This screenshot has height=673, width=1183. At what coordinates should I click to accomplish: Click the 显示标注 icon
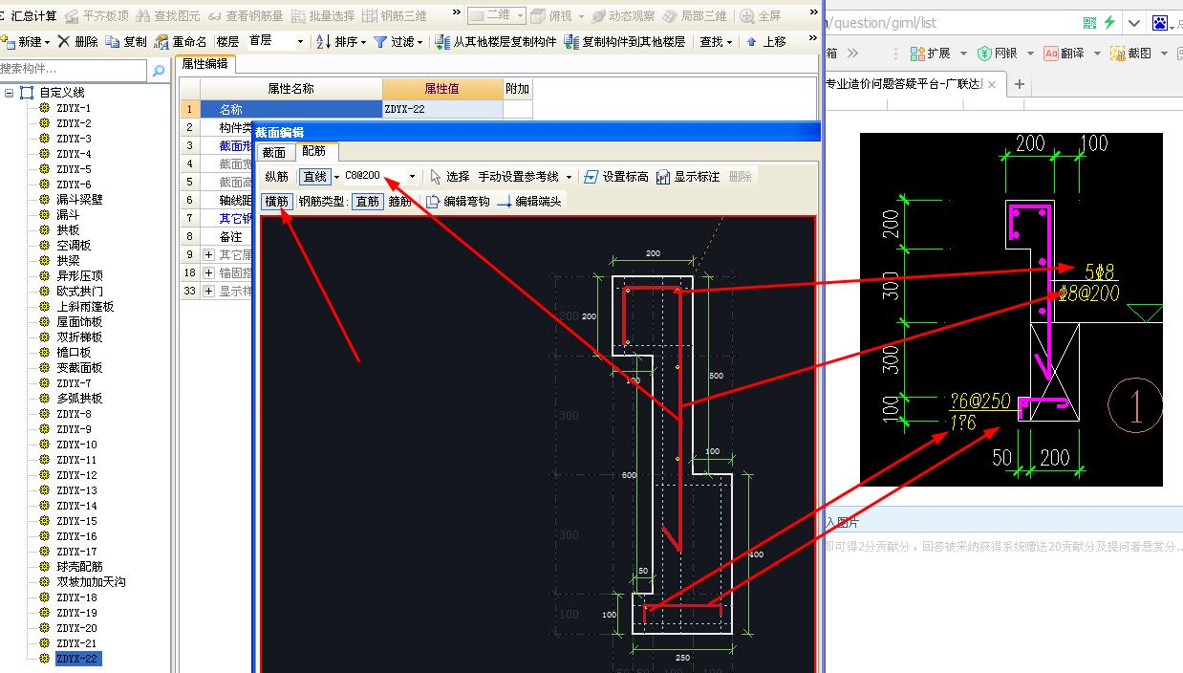(663, 177)
